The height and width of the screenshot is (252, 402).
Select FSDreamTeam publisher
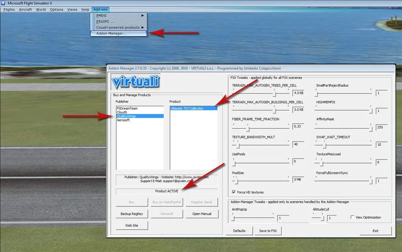click(140, 108)
